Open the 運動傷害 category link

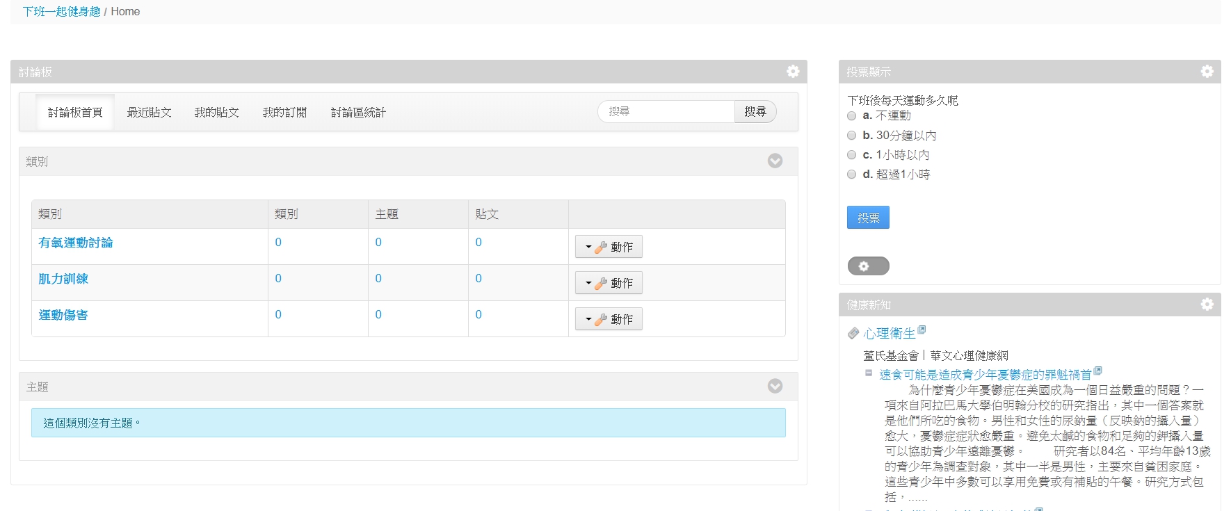(x=63, y=315)
